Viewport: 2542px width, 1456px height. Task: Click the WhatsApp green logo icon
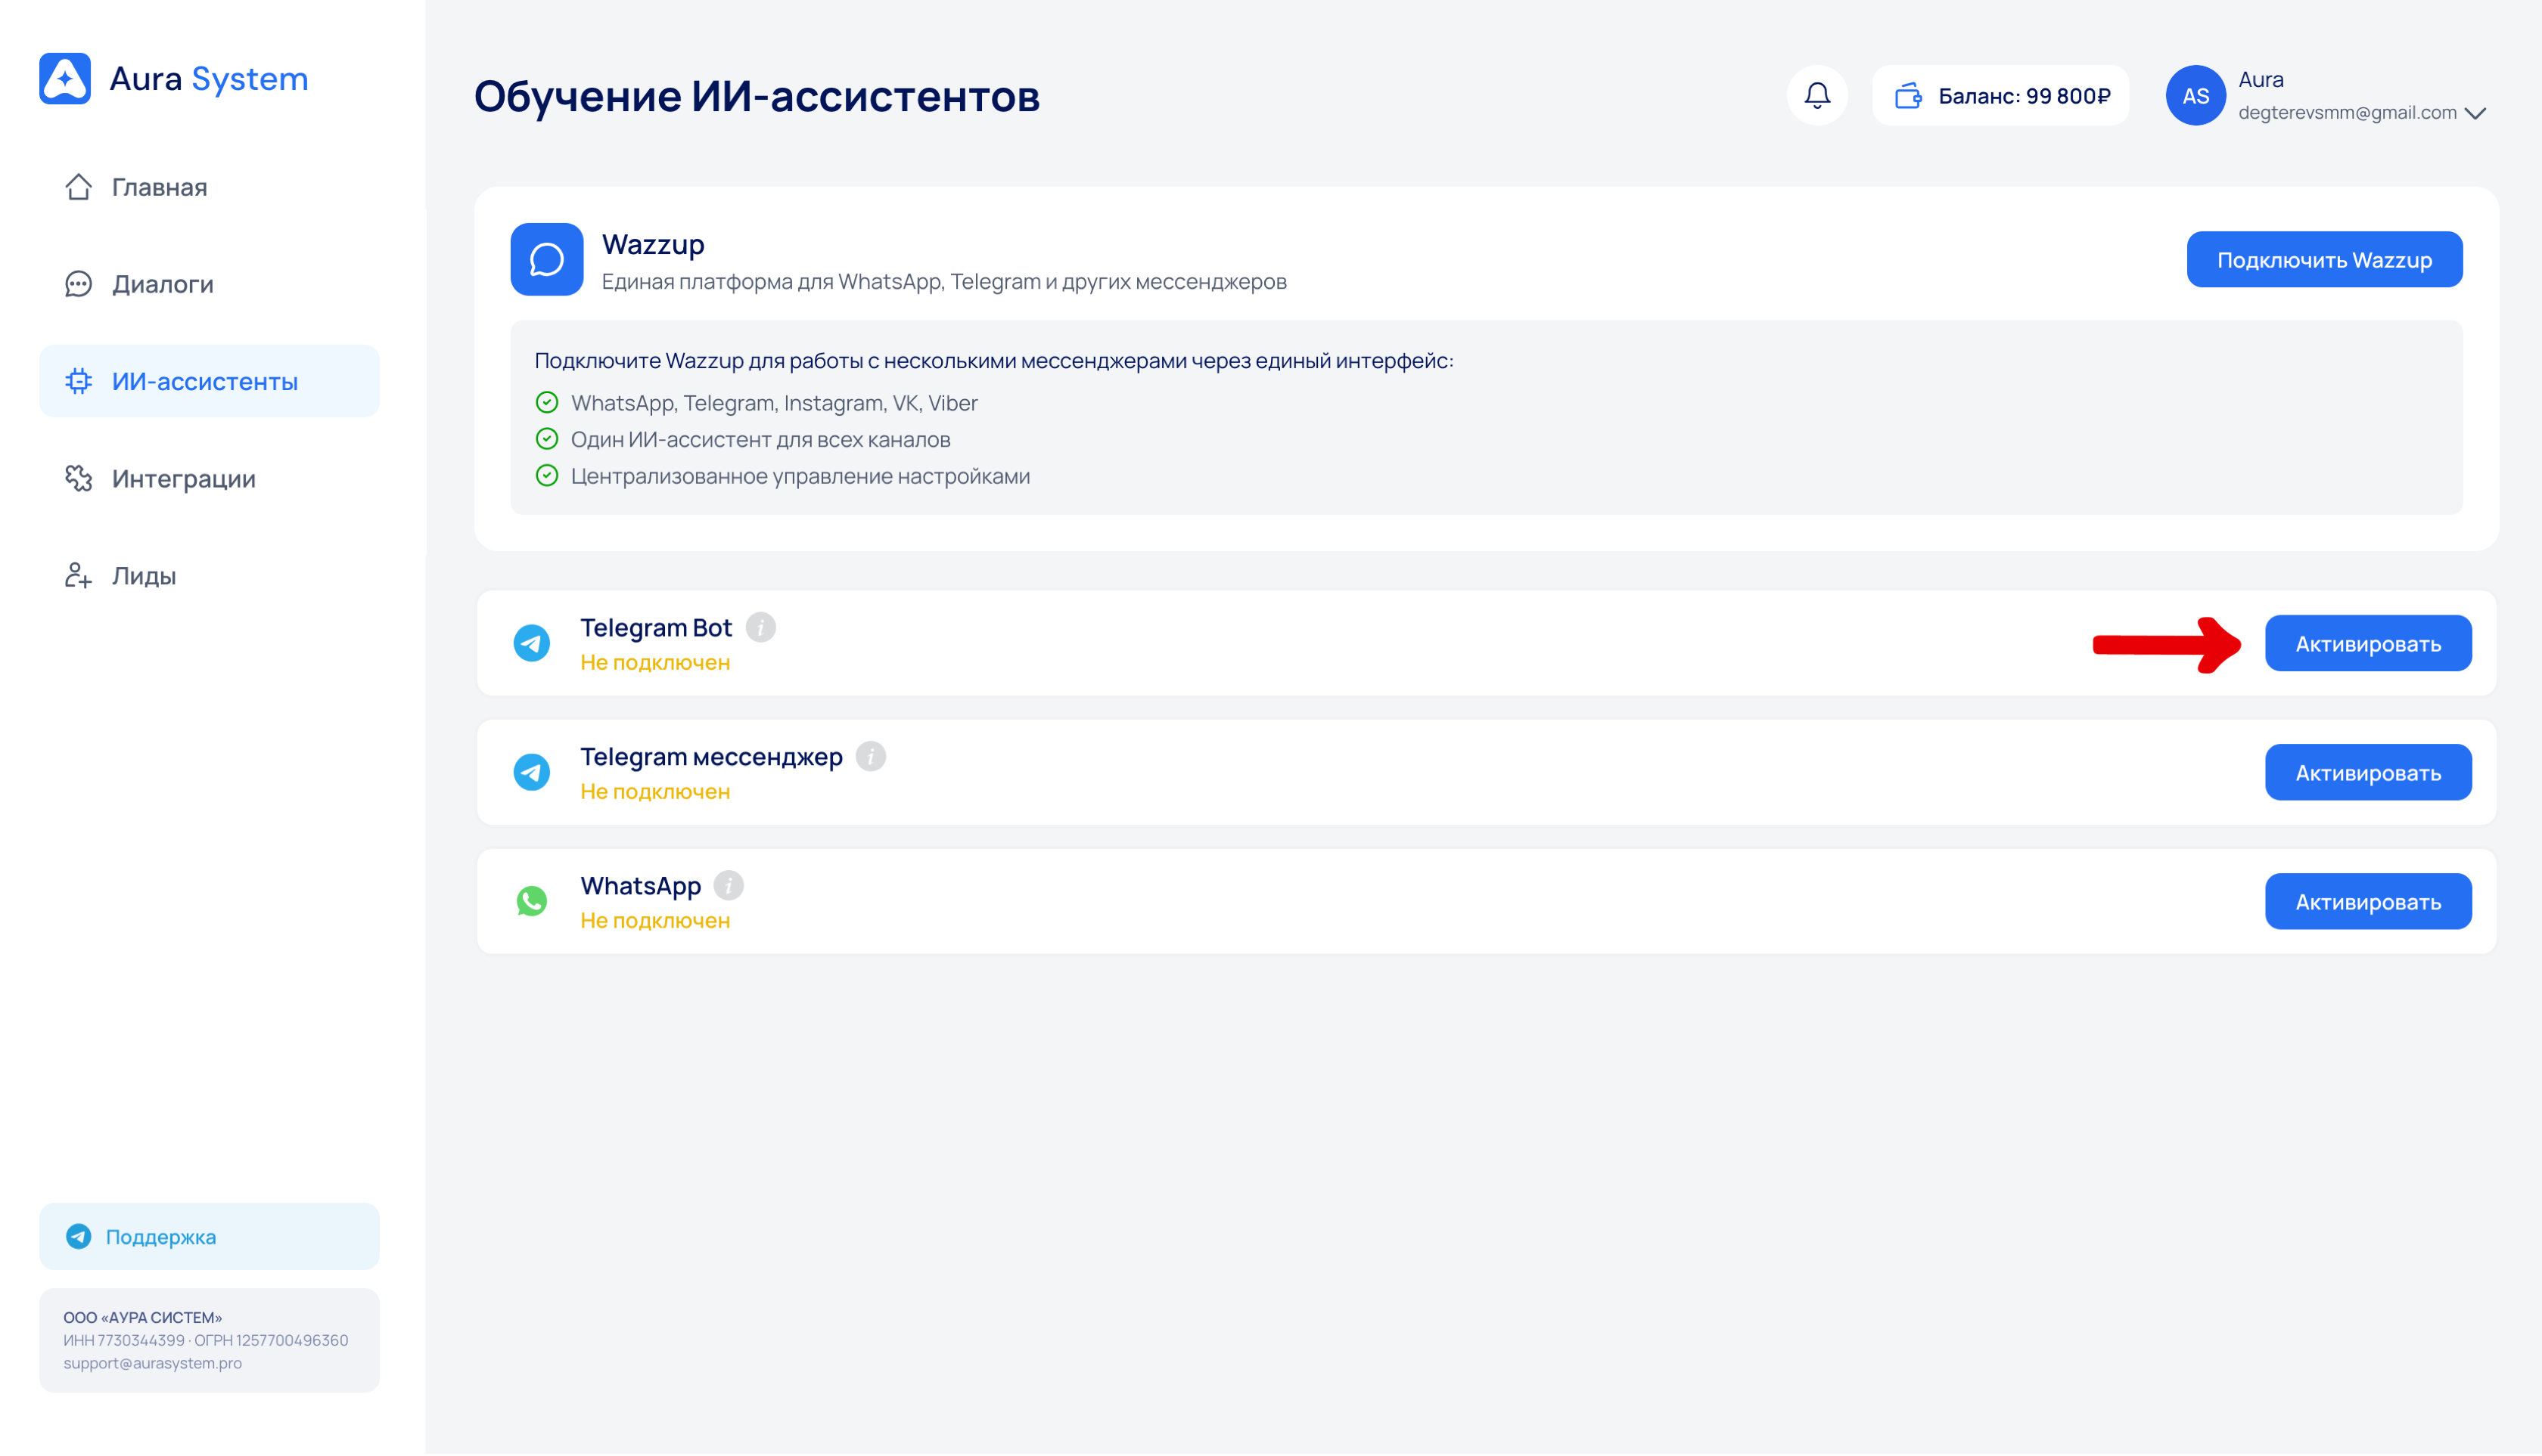pyautogui.click(x=531, y=901)
